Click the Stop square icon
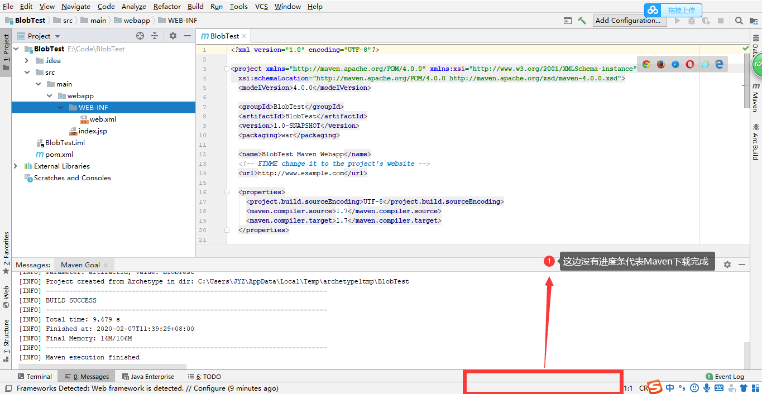The image size is (762, 394). click(x=721, y=21)
